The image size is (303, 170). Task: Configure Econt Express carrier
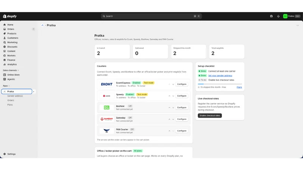tap(182, 84)
